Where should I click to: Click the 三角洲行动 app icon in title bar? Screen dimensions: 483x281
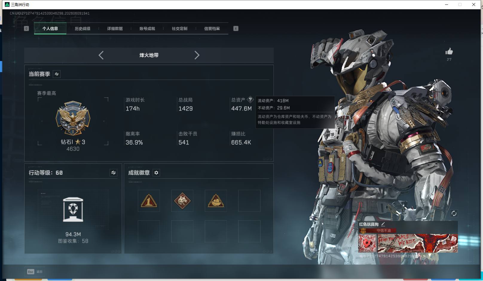[7, 4]
